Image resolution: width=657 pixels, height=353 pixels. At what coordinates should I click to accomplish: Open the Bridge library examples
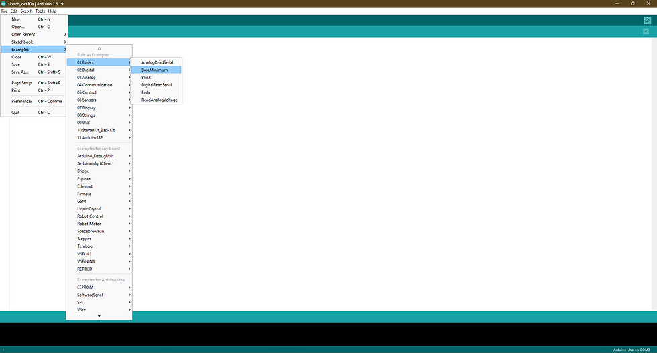(99, 171)
